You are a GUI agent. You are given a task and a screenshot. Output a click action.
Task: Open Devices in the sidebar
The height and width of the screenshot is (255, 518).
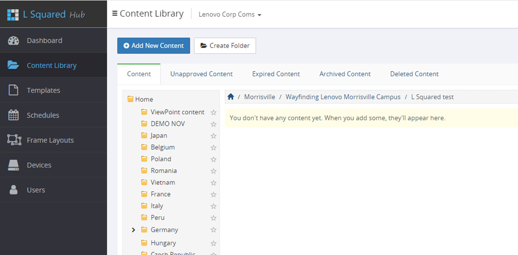53,165
